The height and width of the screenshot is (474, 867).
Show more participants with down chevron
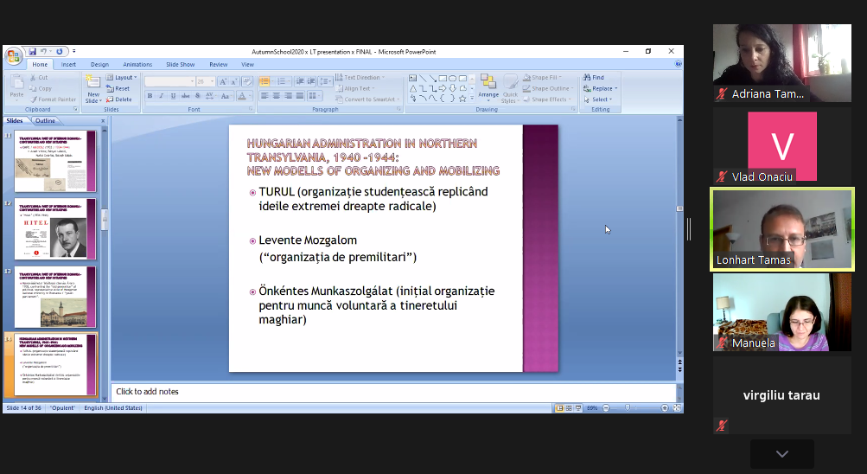tap(781, 454)
